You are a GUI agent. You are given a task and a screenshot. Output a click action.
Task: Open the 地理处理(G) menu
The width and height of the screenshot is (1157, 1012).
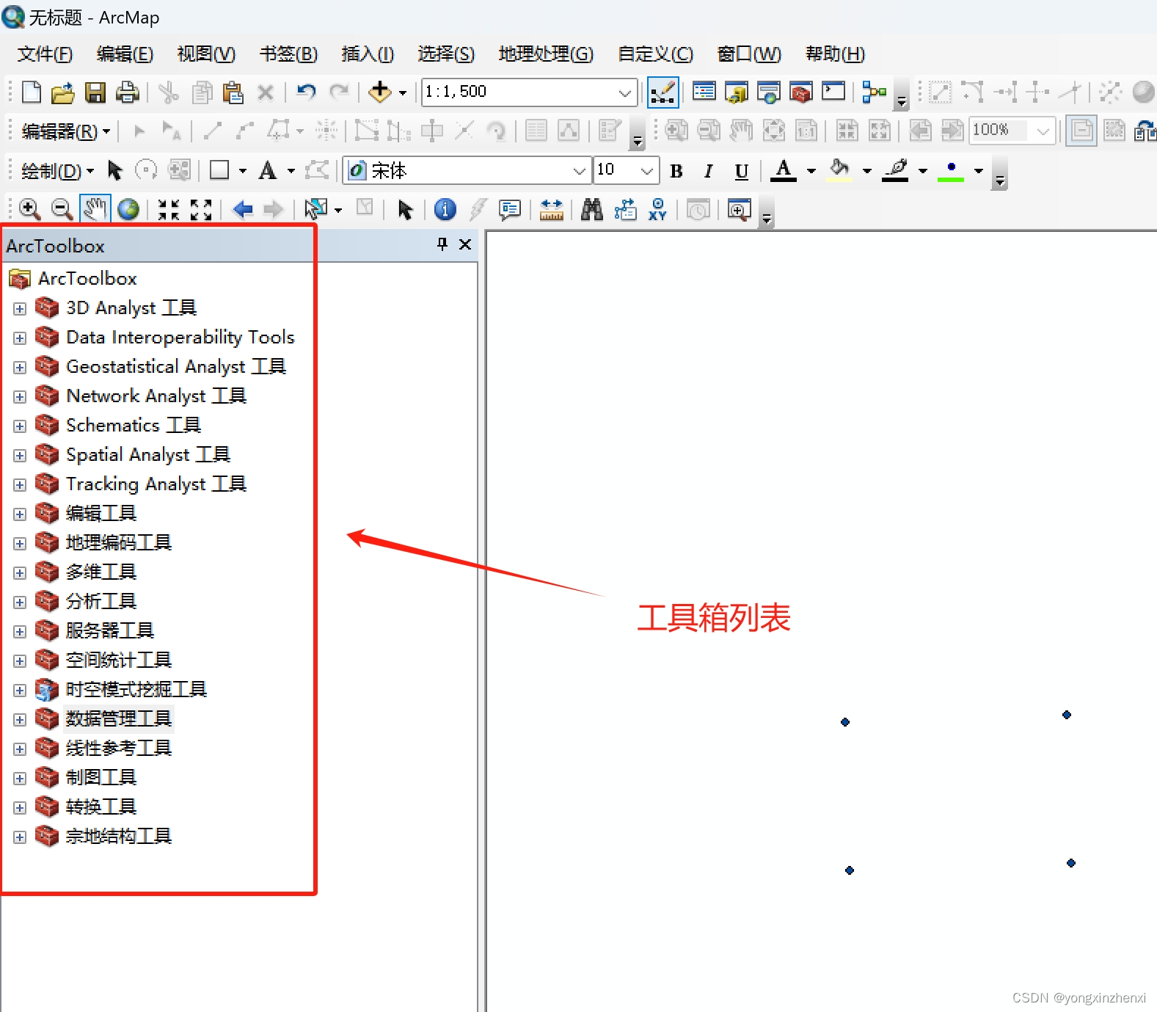546,54
